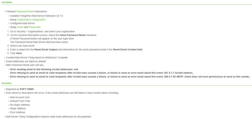Image resolution: width=252 pixels, height=119 pixels.
Task: Click the Mail Account User list item
Action: tap(20, 97)
